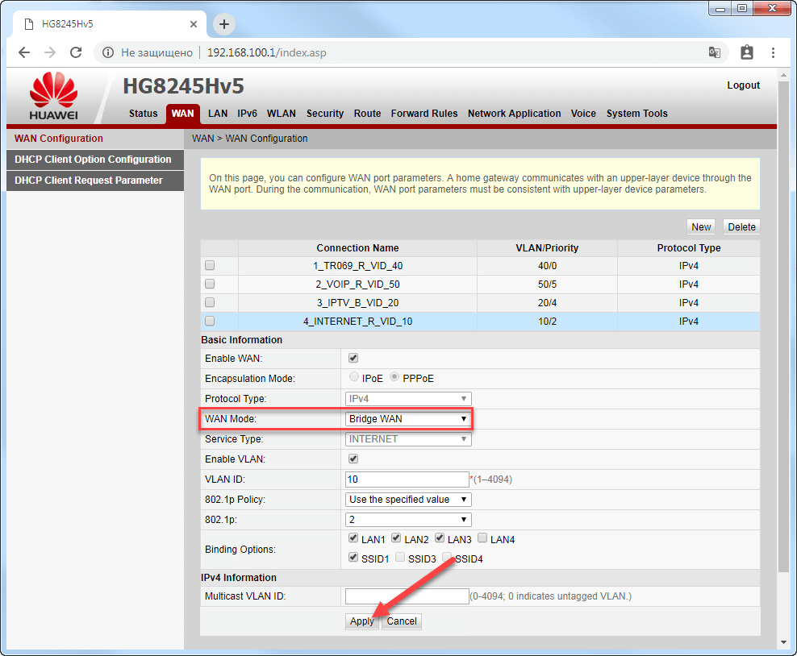The image size is (797, 656).
Task: Click the Multicast VLAN ID input field
Action: (407, 596)
